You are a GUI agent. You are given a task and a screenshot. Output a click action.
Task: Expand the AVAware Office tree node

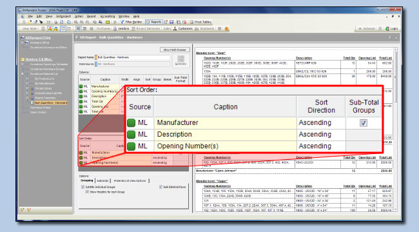point(23,43)
